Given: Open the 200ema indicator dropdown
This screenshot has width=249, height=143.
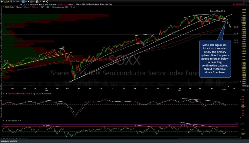Looking at the screenshot, I should click(x=39, y=7).
